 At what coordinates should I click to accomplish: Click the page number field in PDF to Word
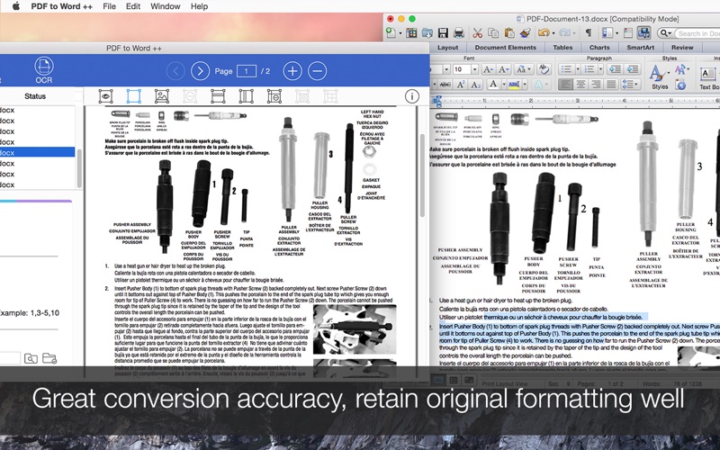pyautogui.click(x=246, y=71)
